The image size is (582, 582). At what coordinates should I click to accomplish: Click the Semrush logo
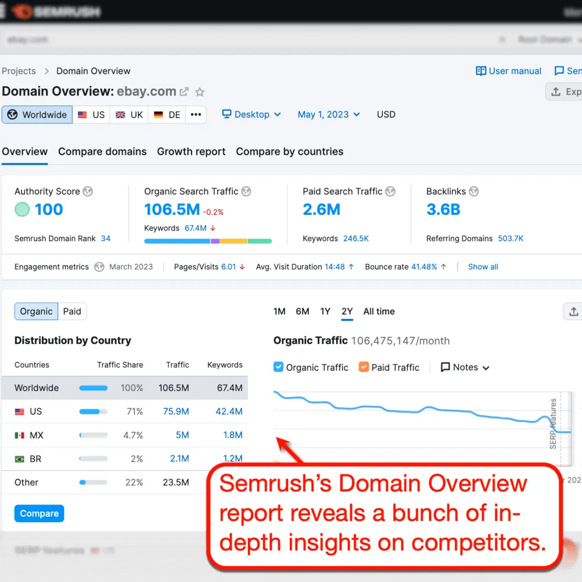click(x=56, y=12)
